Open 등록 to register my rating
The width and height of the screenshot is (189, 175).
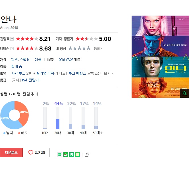pos(98,49)
